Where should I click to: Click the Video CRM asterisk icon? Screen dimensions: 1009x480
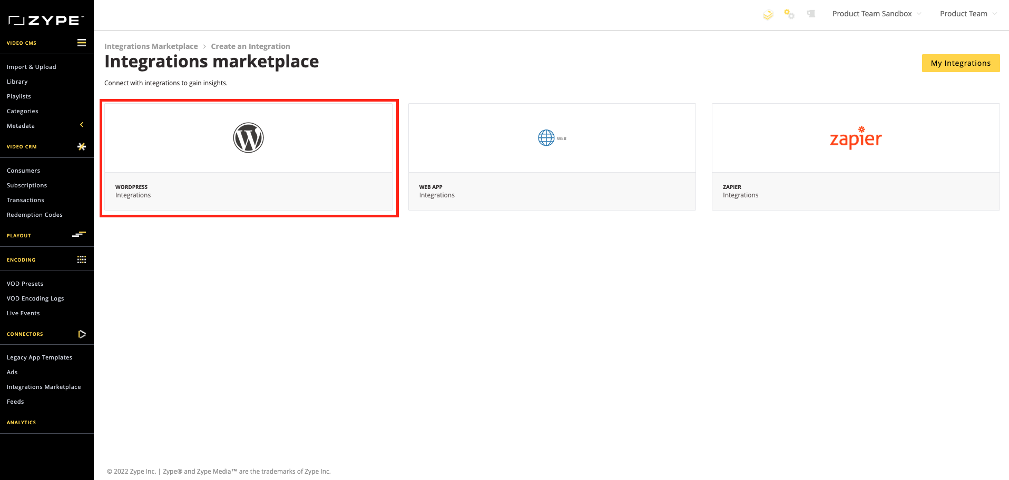(82, 146)
